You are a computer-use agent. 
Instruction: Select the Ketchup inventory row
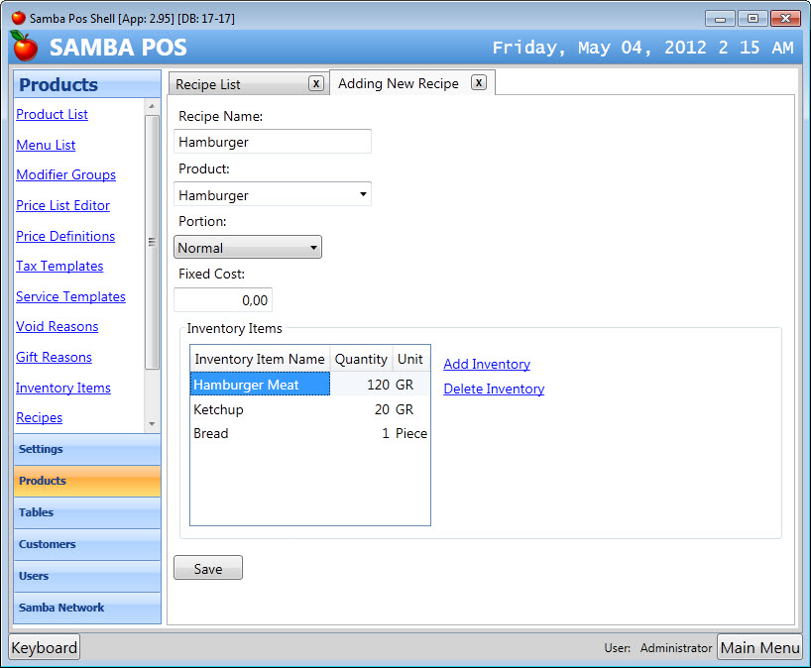click(309, 409)
